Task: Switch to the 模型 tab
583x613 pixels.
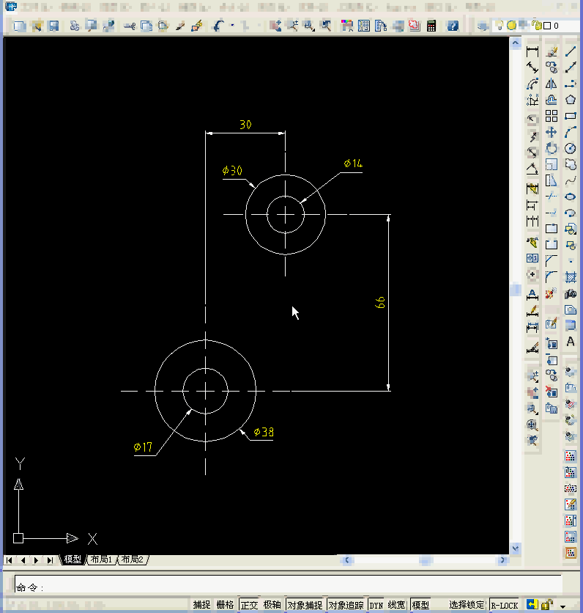Action: click(x=73, y=559)
